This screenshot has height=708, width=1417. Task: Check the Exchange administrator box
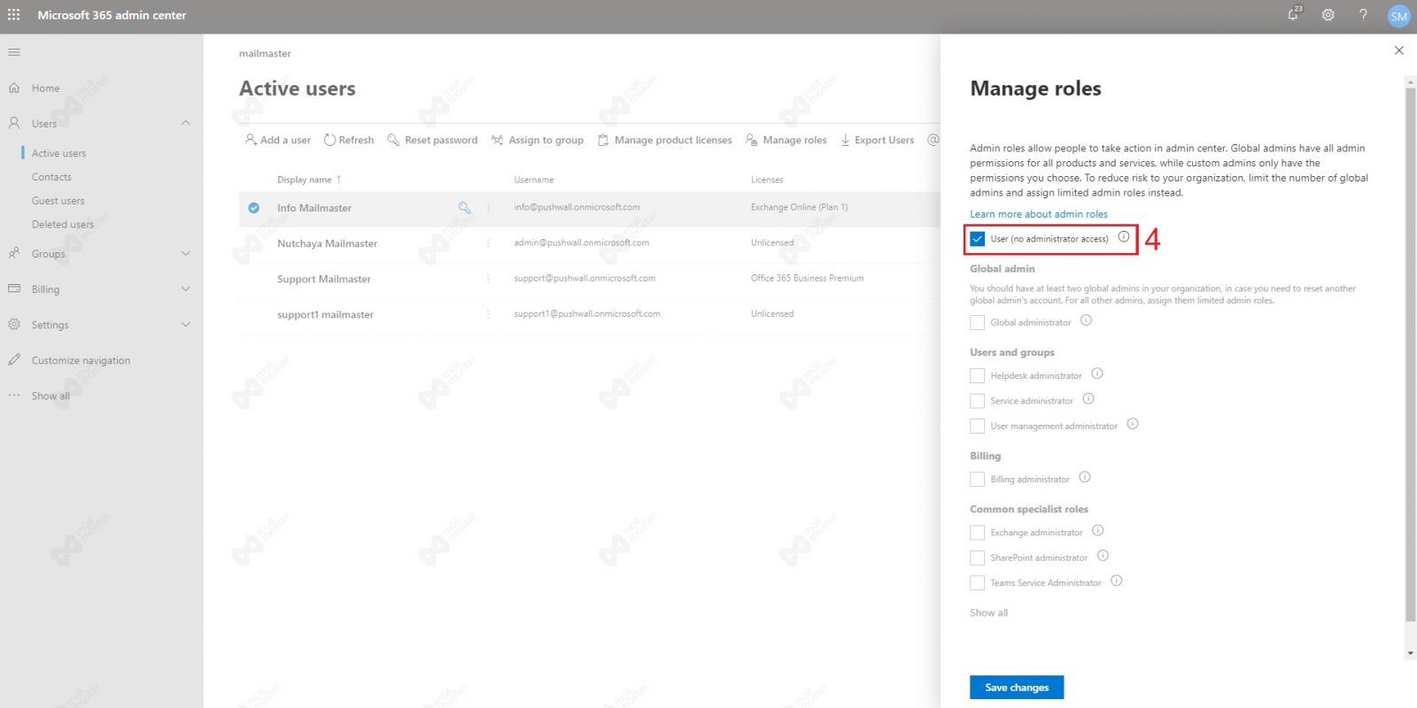click(978, 533)
